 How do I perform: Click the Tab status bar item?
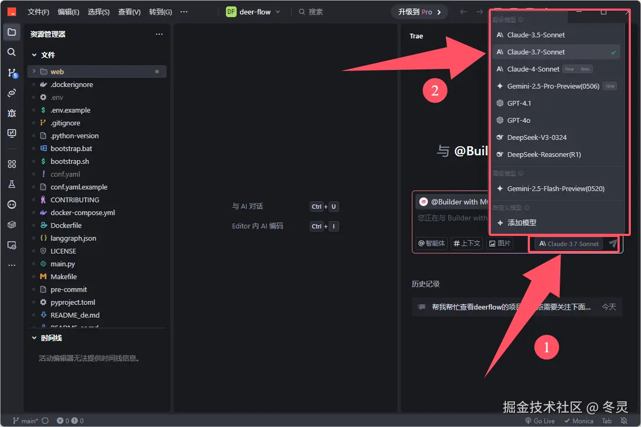click(x=607, y=421)
